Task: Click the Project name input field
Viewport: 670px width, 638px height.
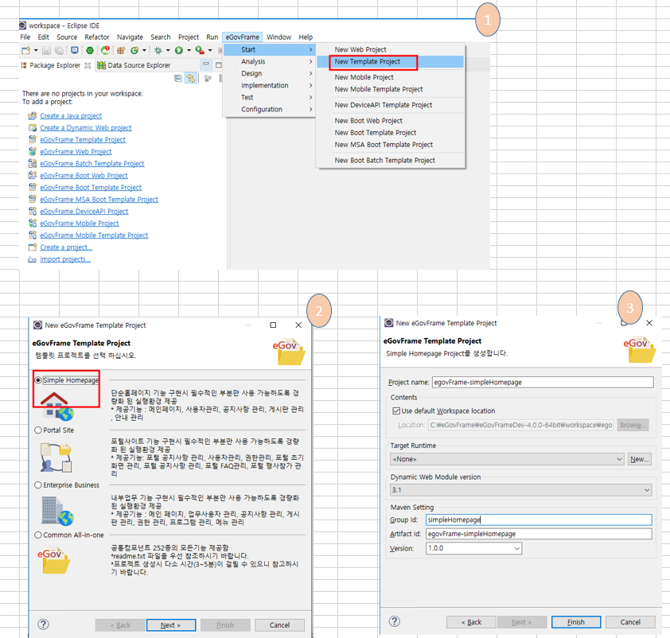Action: coord(543,382)
